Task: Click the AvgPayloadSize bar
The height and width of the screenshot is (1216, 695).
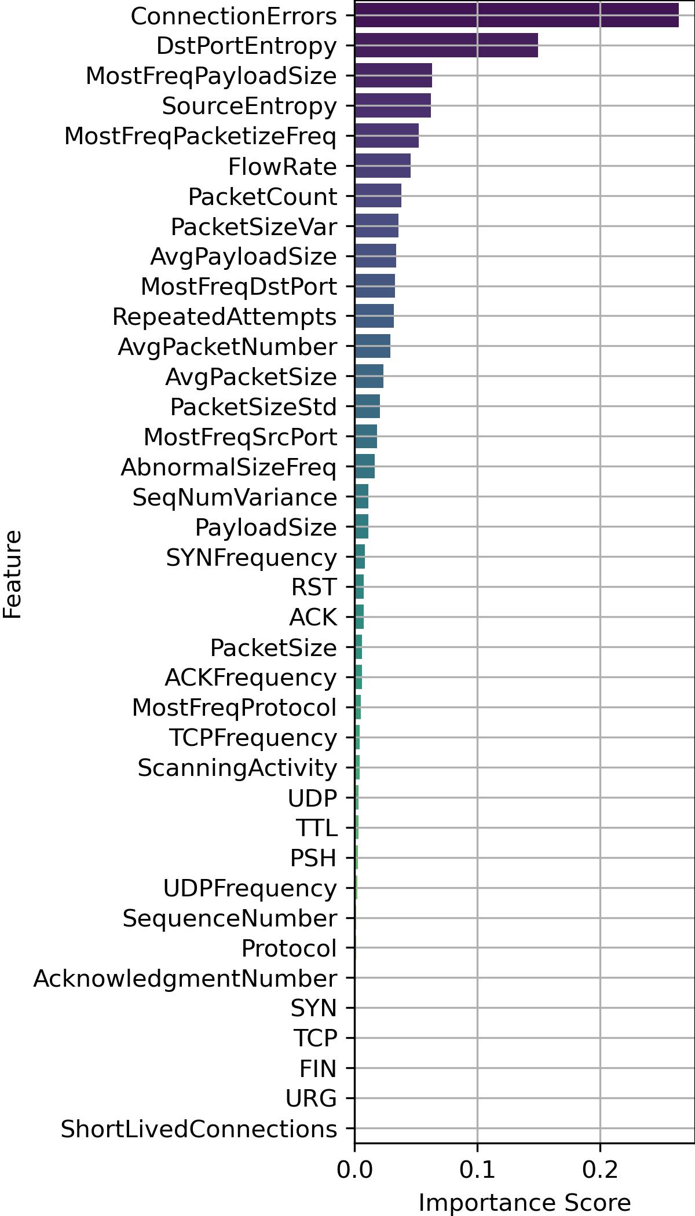Action: (375, 257)
